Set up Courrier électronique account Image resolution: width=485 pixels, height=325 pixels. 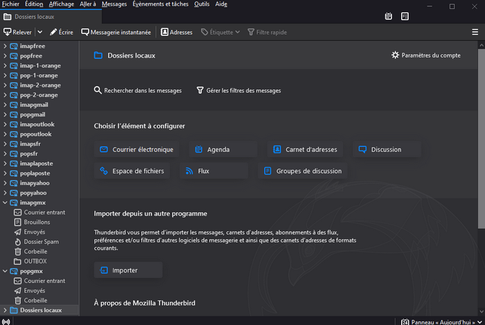click(136, 150)
